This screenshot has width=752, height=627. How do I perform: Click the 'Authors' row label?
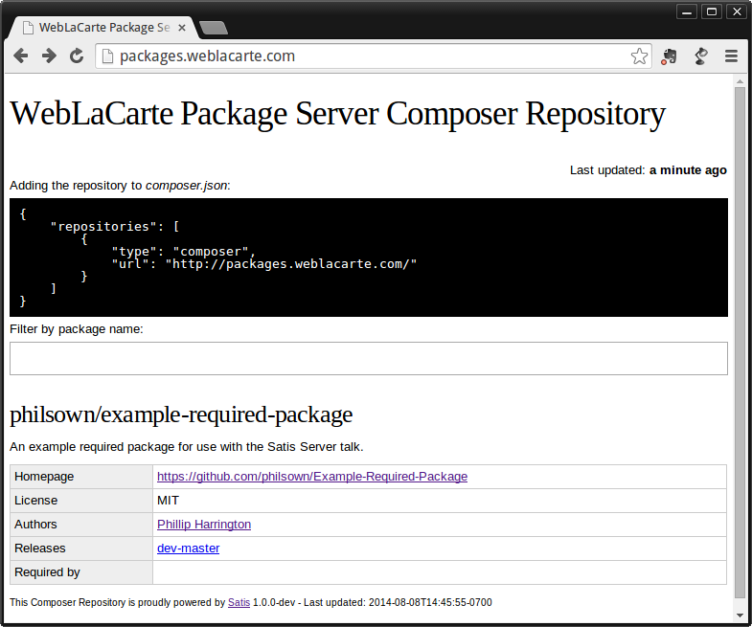tap(35, 525)
